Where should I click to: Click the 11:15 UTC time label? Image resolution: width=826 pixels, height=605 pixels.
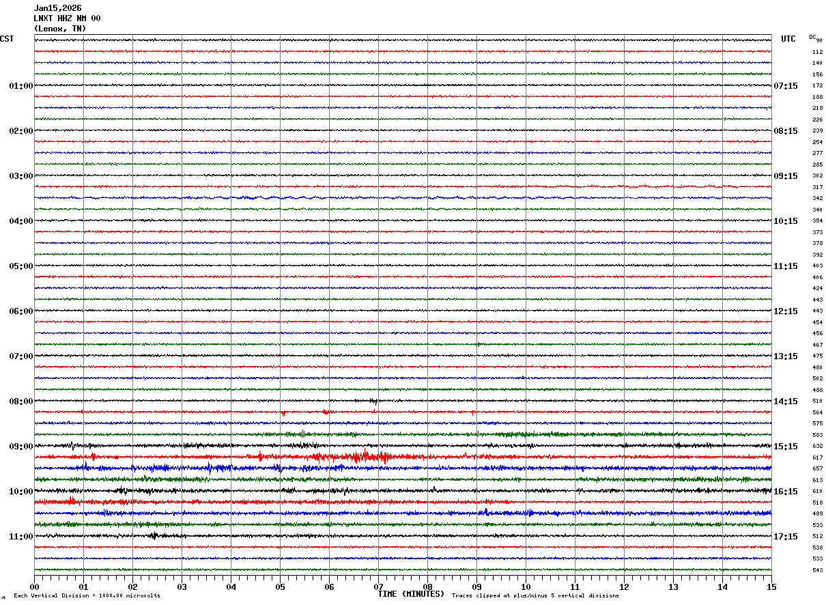tap(785, 266)
